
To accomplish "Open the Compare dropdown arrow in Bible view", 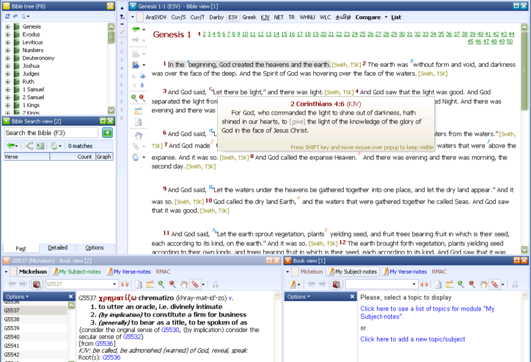I will coord(385,17).
